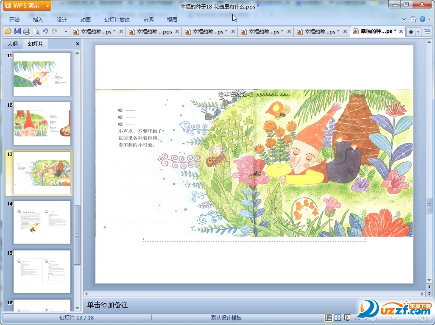Expand the quick access toolbar customize arrow
The width and height of the screenshot is (435, 325).
[66, 31]
